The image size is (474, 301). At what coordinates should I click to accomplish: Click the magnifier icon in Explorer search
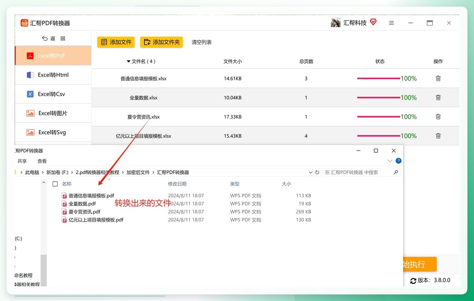pos(396,172)
